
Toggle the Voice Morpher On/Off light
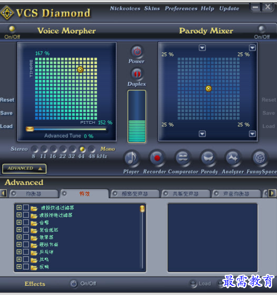[12, 29]
